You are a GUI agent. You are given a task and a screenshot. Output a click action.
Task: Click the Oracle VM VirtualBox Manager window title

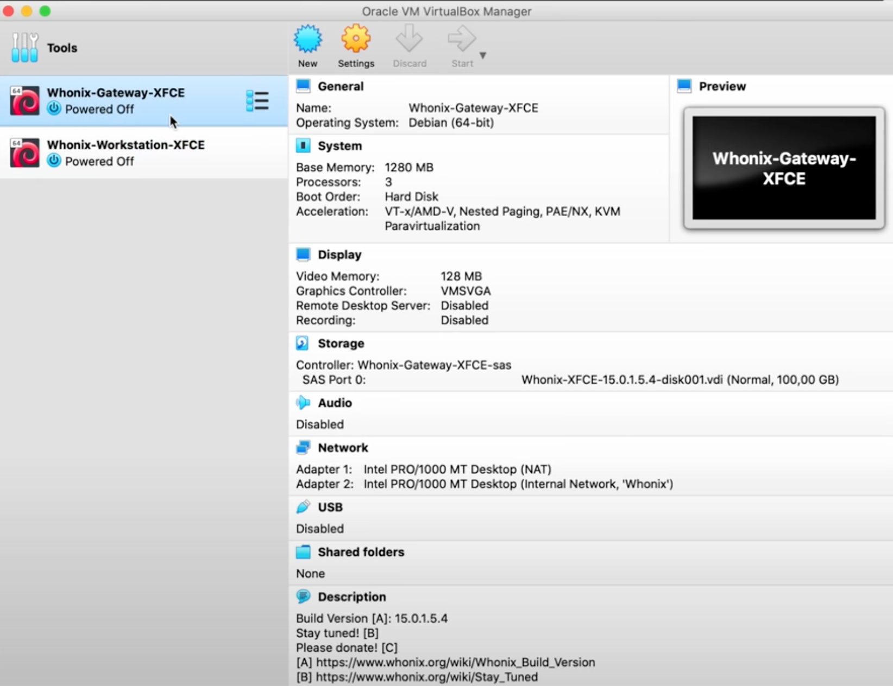coord(446,11)
